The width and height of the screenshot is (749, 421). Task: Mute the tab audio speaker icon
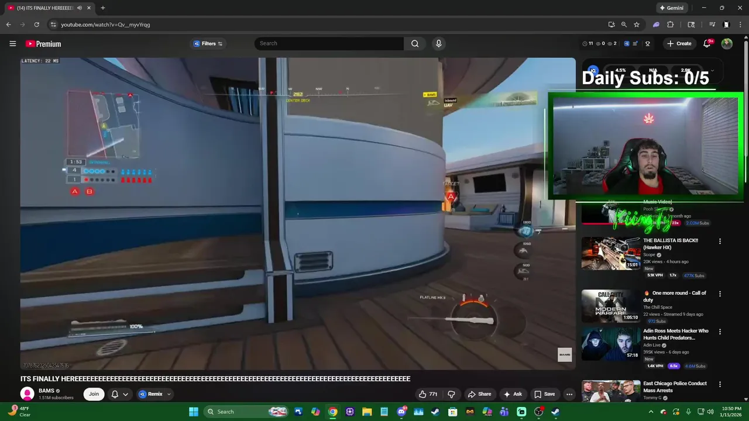(80, 8)
